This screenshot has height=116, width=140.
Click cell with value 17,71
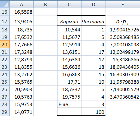tap(69, 82)
